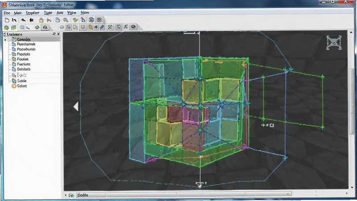Click the fullscreen frame icon in the viewport corner
This screenshot has width=357, height=201.
[334, 42]
